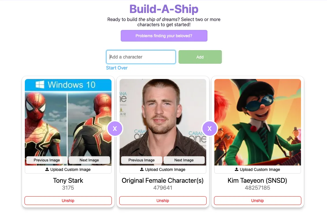
Task: Show Next Image on Original Female Character card
Action: coord(184,160)
